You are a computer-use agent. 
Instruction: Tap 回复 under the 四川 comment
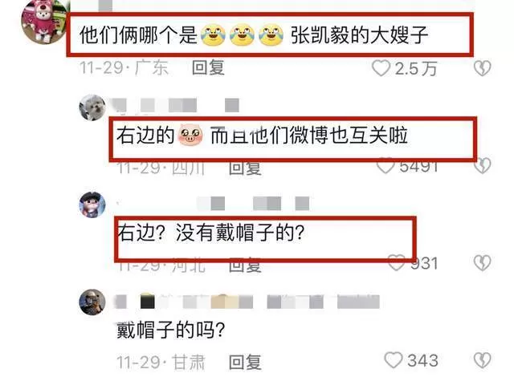coord(245,168)
